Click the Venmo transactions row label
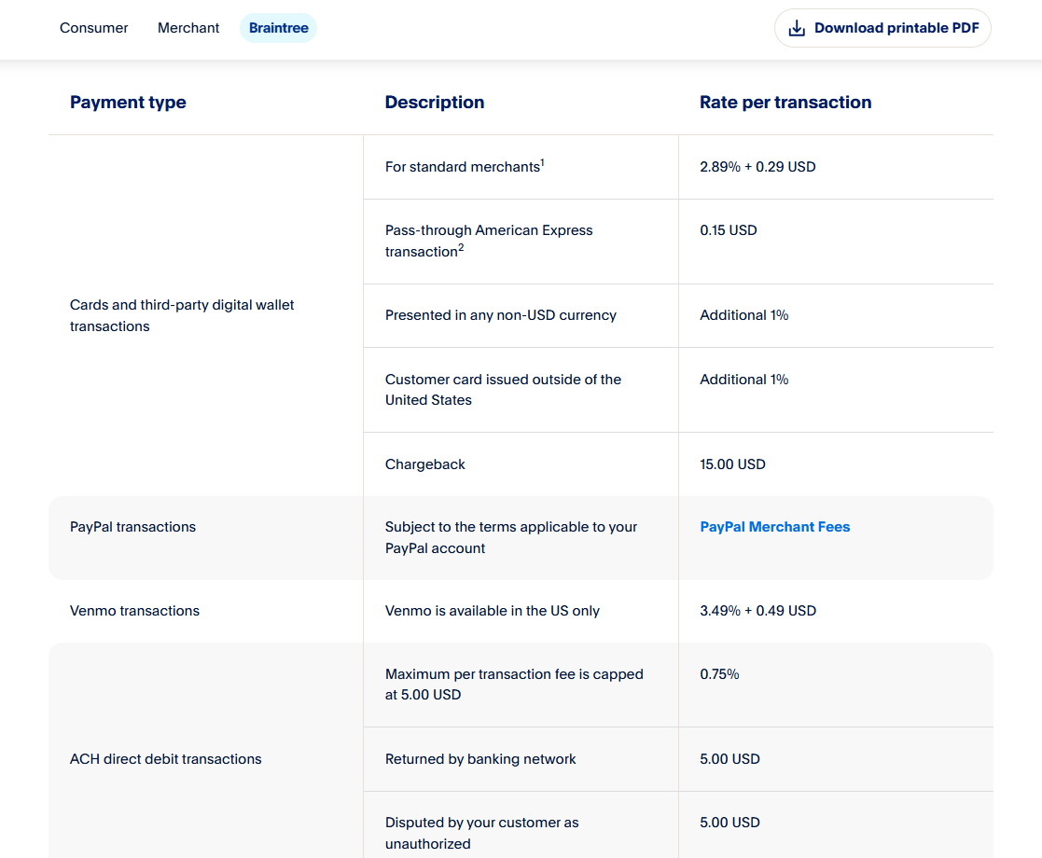This screenshot has height=858, width=1042. [x=134, y=611]
